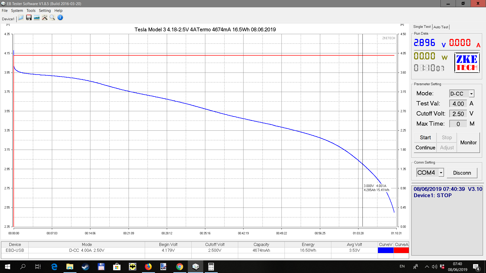The width and height of the screenshot is (486, 273).
Task: Switch to the Auto Test tab
Action: (x=441, y=27)
